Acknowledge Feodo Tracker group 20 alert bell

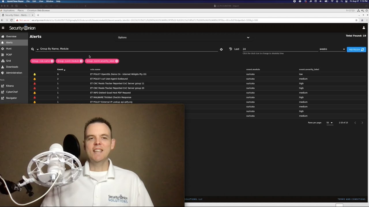point(35,88)
